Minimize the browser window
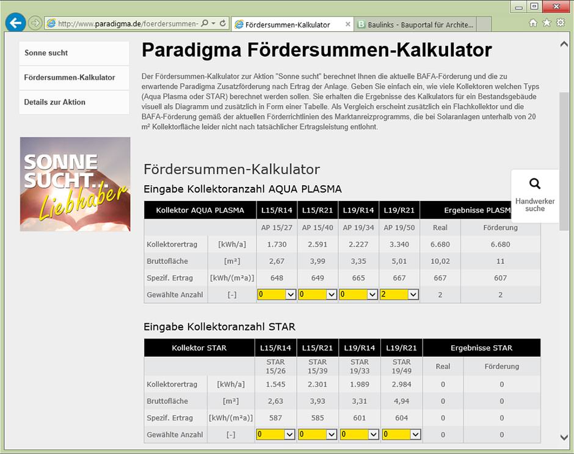 coord(518,7)
